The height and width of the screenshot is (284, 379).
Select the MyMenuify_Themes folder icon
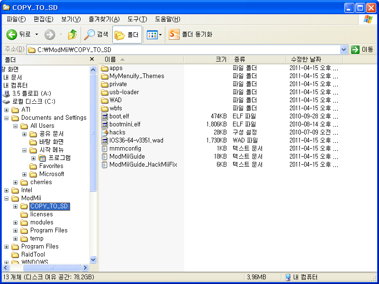[x=104, y=76]
